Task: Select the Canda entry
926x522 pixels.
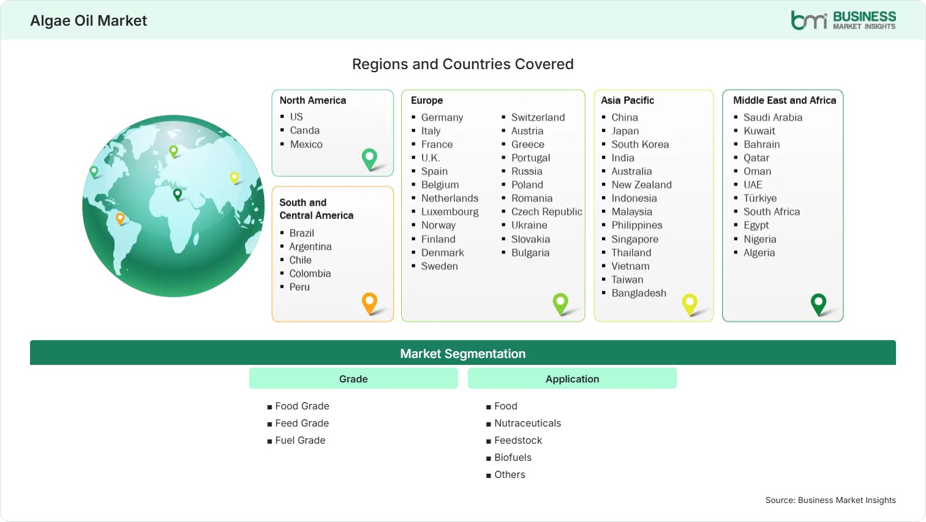Action: pyautogui.click(x=305, y=130)
